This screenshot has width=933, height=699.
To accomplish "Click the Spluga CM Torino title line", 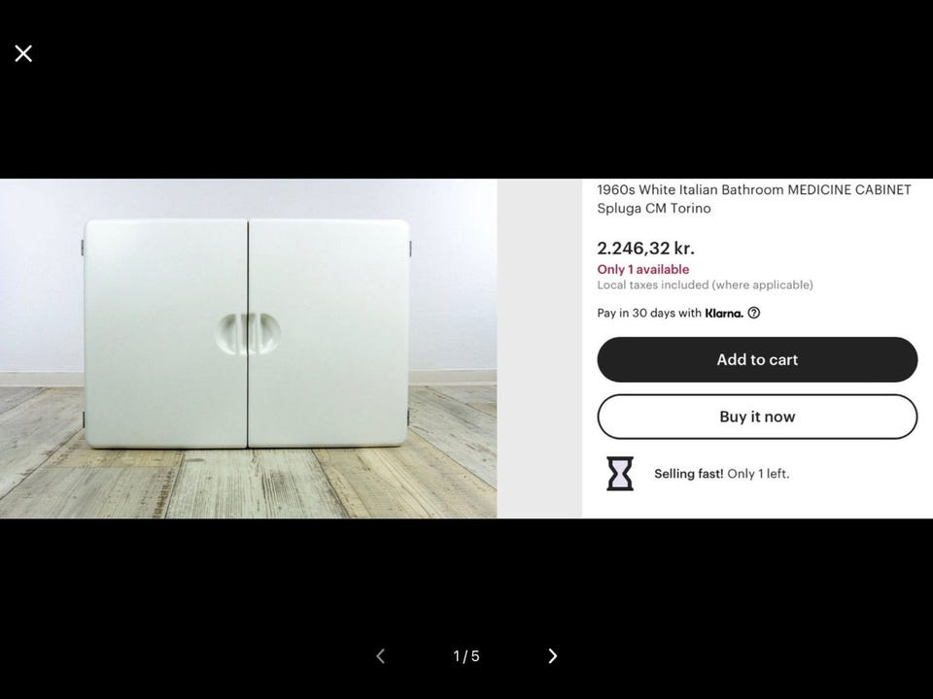I will tap(654, 208).
